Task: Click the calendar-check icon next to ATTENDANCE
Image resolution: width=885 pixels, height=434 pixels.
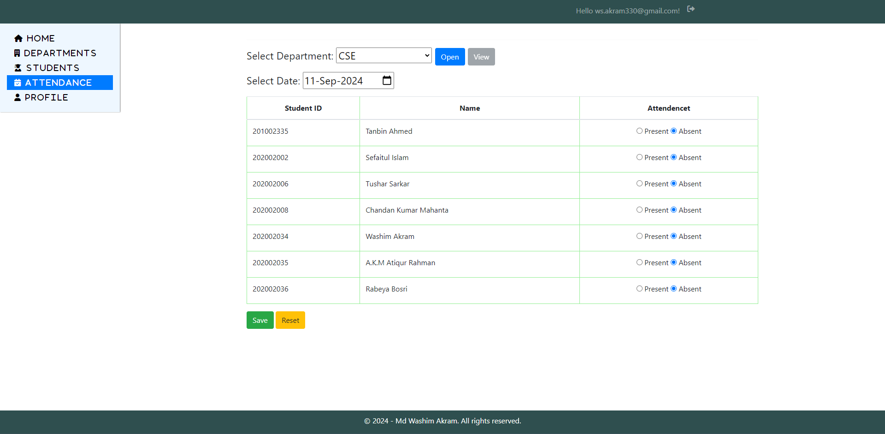Action: point(18,83)
